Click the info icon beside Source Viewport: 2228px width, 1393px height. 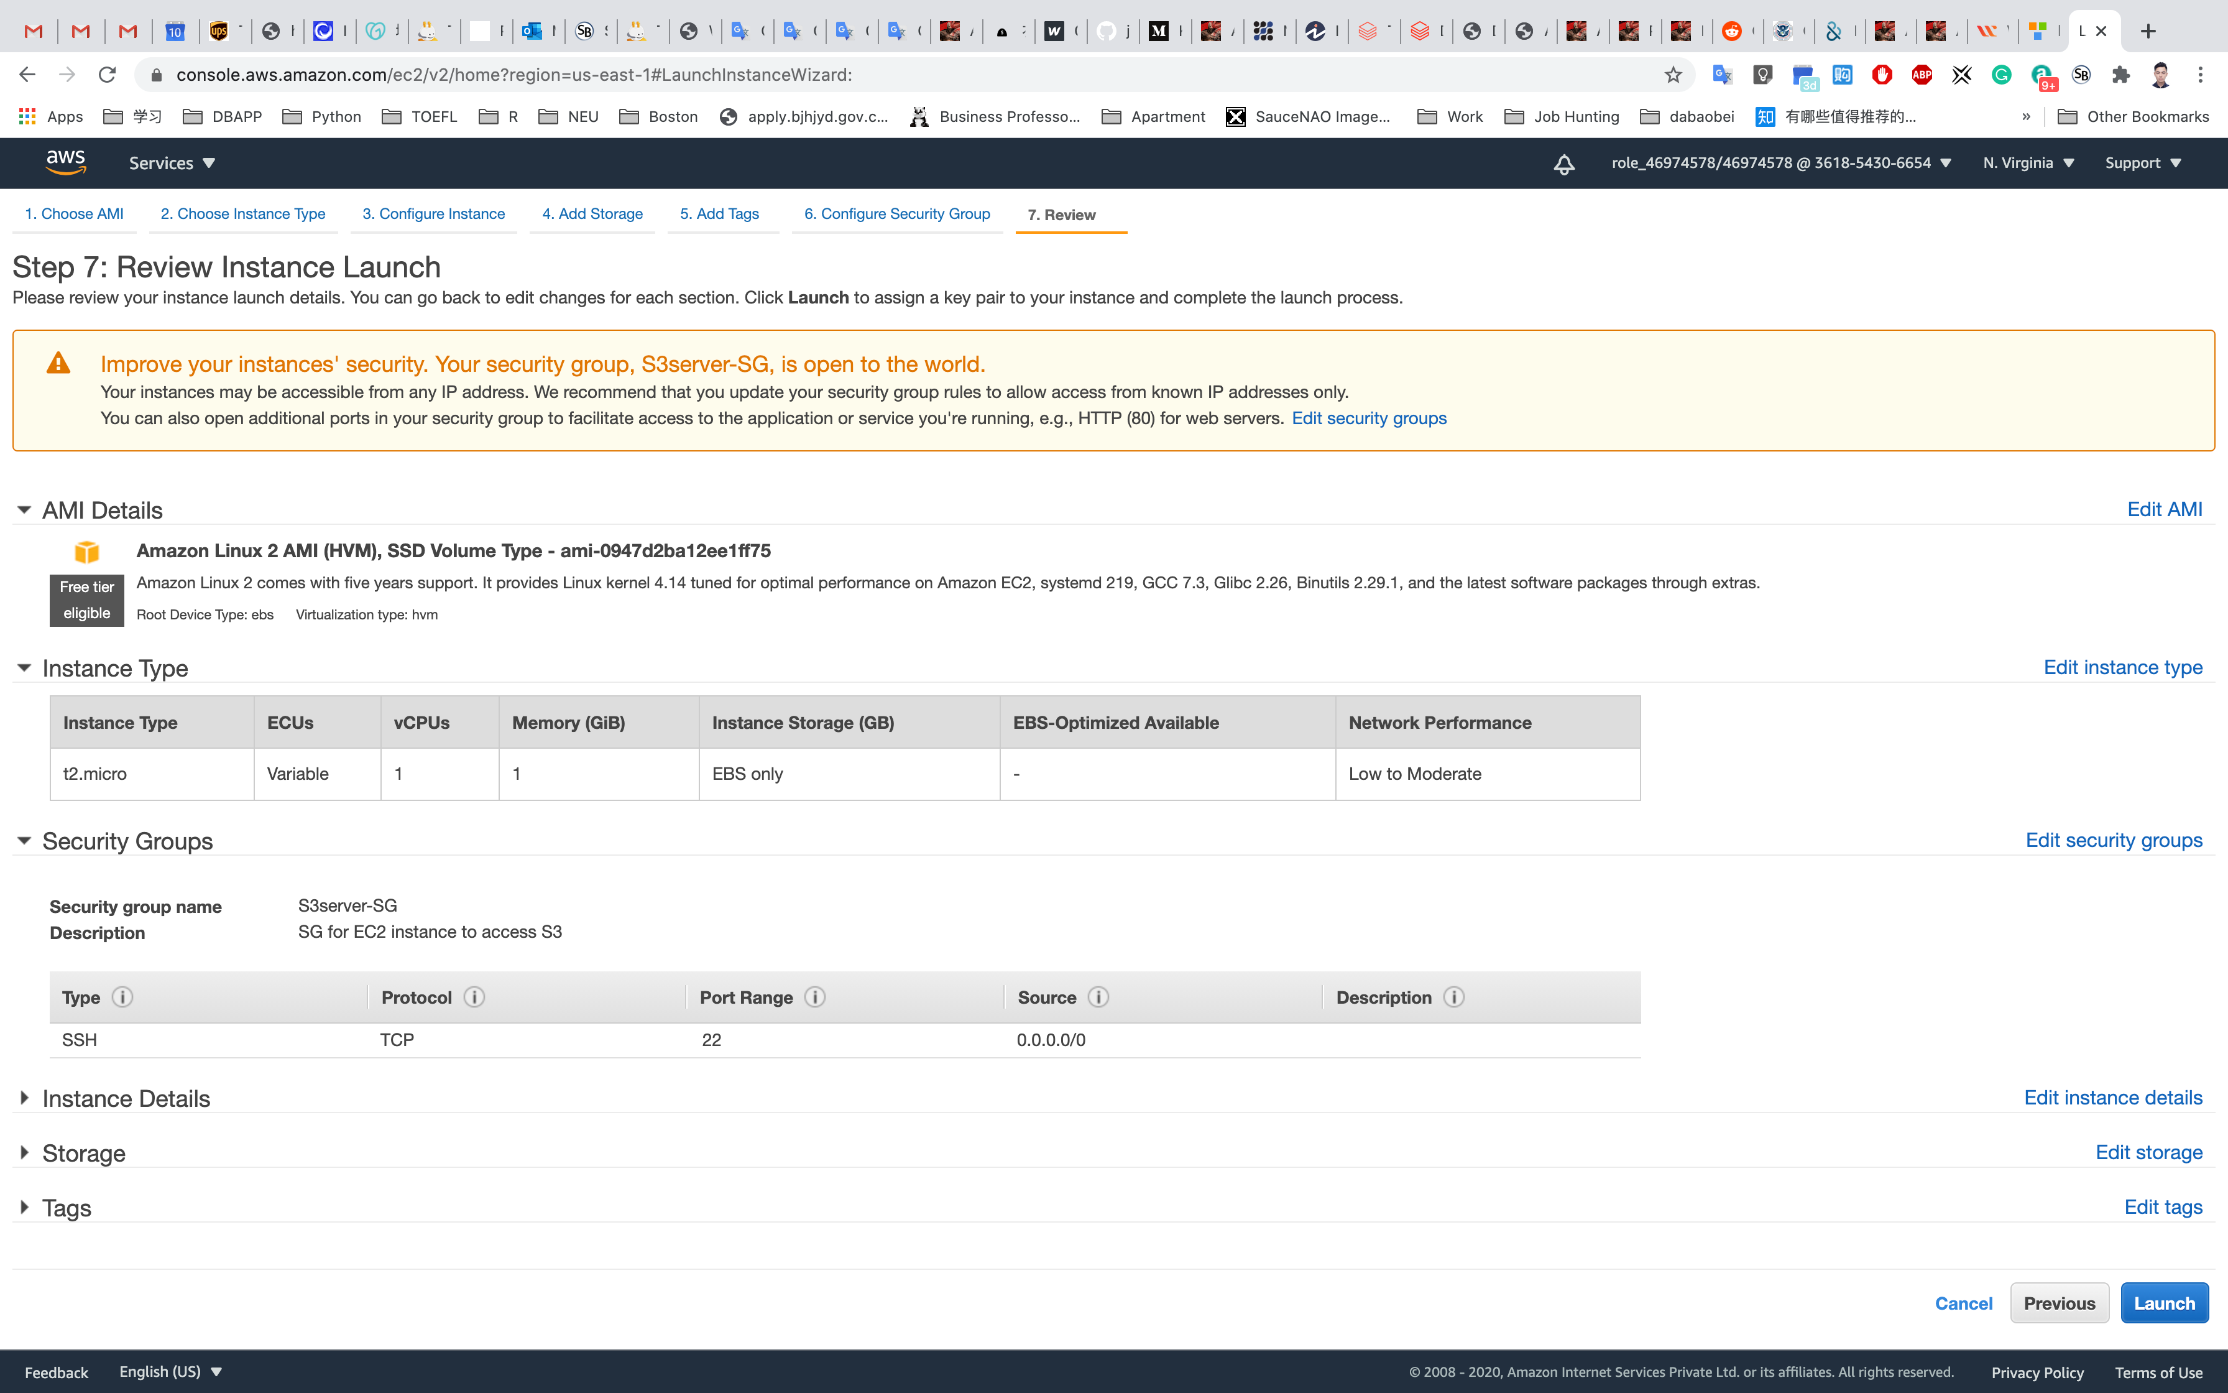1098,997
